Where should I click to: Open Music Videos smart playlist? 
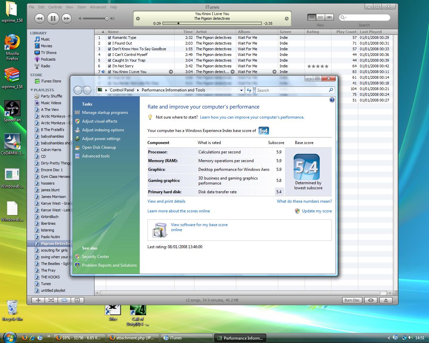(x=51, y=103)
